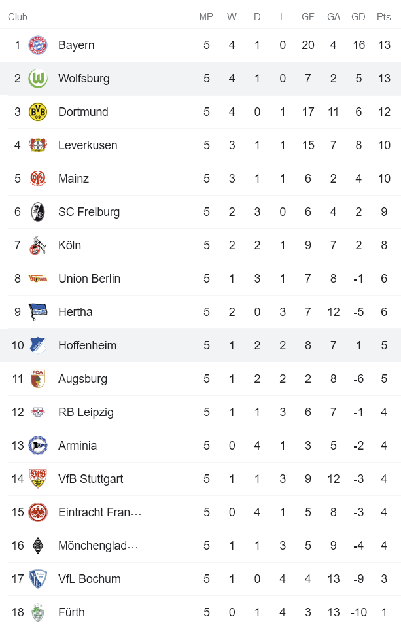Click the GD column header
The width and height of the screenshot is (401, 636).
coord(358,17)
